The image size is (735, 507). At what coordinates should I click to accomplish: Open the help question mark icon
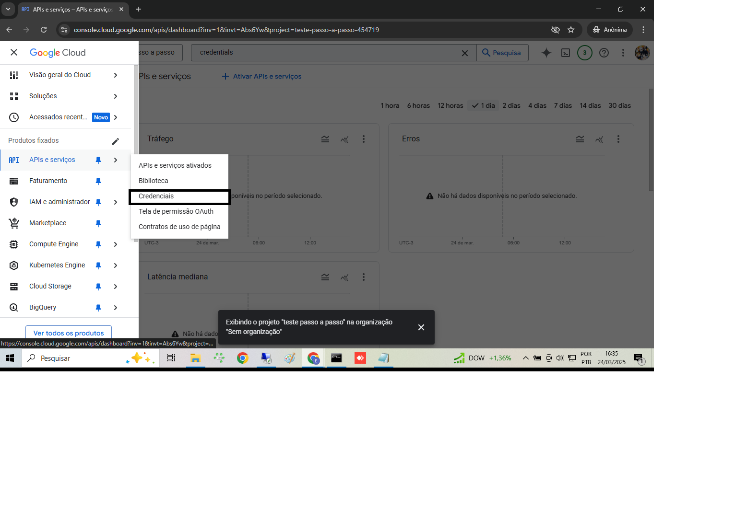pyautogui.click(x=604, y=53)
